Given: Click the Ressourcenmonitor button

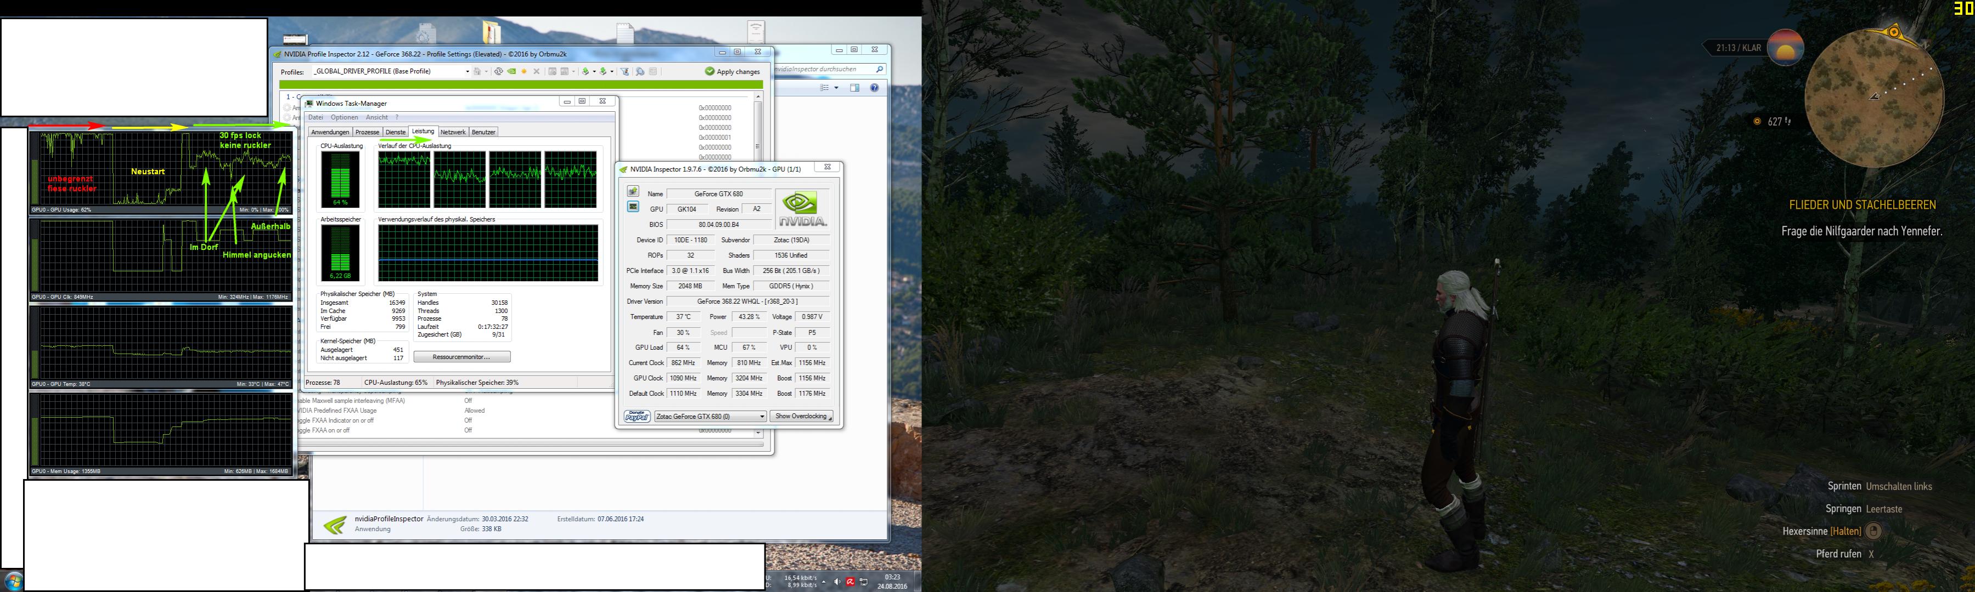Looking at the screenshot, I should point(462,357).
